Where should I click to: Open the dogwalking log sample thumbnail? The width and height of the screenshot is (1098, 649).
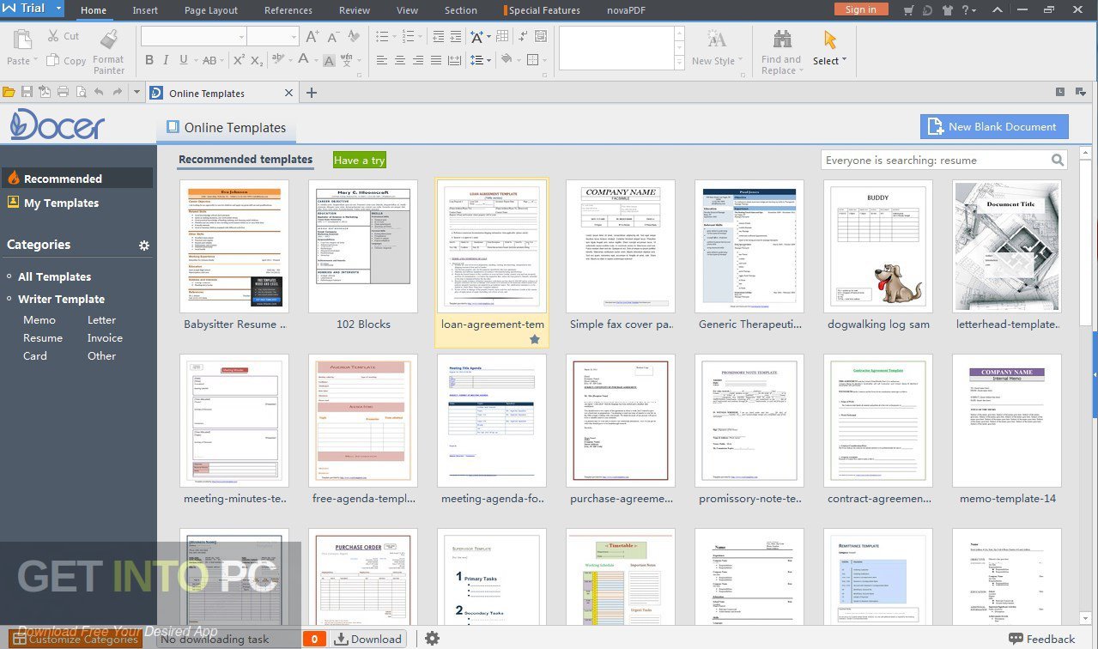pos(878,246)
